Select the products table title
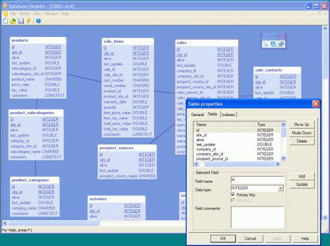 [x=20, y=40]
